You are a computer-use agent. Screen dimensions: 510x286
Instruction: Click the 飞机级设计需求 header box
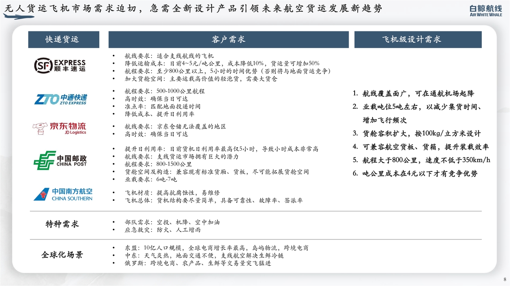[x=418, y=39]
